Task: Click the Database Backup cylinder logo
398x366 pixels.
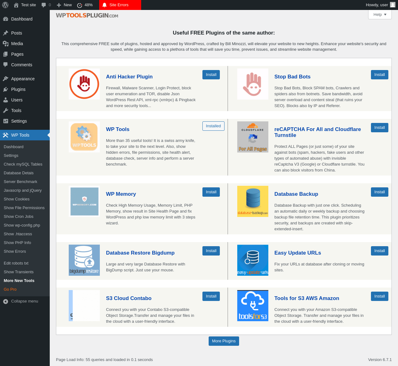Action: pos(253,201)
